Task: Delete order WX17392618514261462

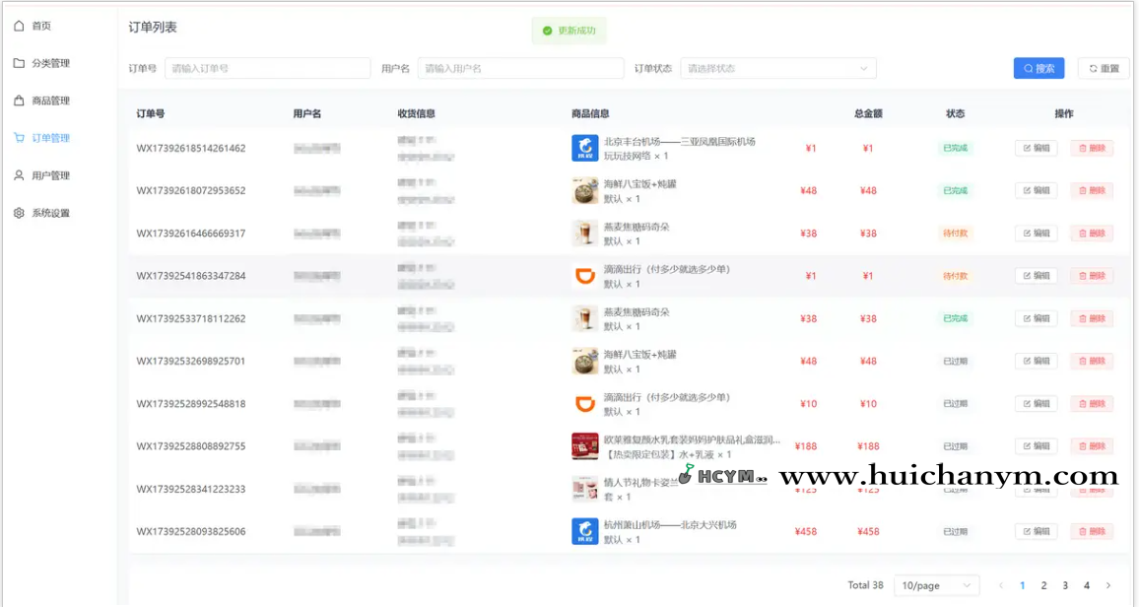Action: [x=1092, y=148]
